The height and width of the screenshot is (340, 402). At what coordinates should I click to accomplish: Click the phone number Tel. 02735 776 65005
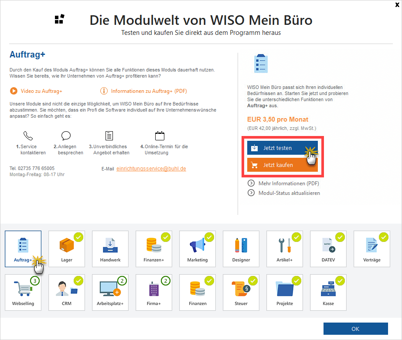point(32,168)
